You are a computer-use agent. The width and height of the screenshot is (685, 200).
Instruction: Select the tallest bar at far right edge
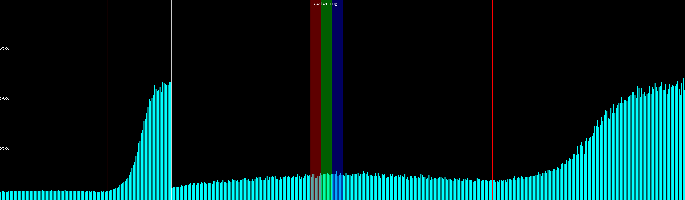683,140
